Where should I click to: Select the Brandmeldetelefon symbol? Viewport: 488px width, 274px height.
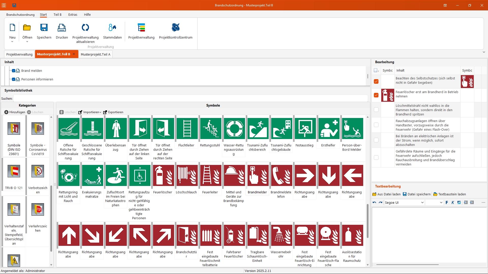(x=282, y=175)
